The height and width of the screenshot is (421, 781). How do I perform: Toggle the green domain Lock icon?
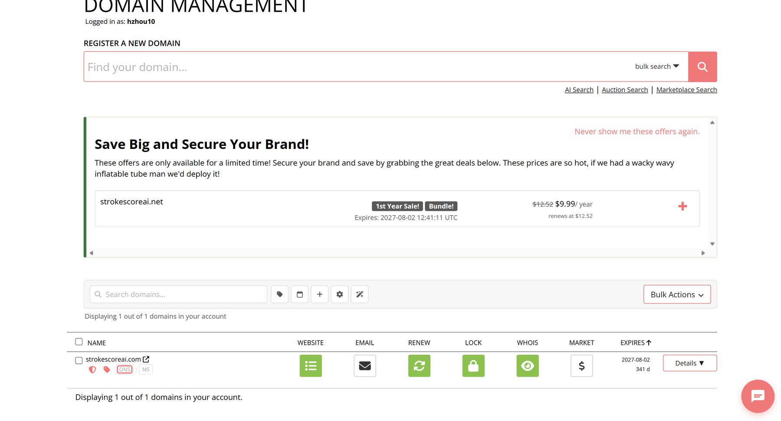pos(473,366)
